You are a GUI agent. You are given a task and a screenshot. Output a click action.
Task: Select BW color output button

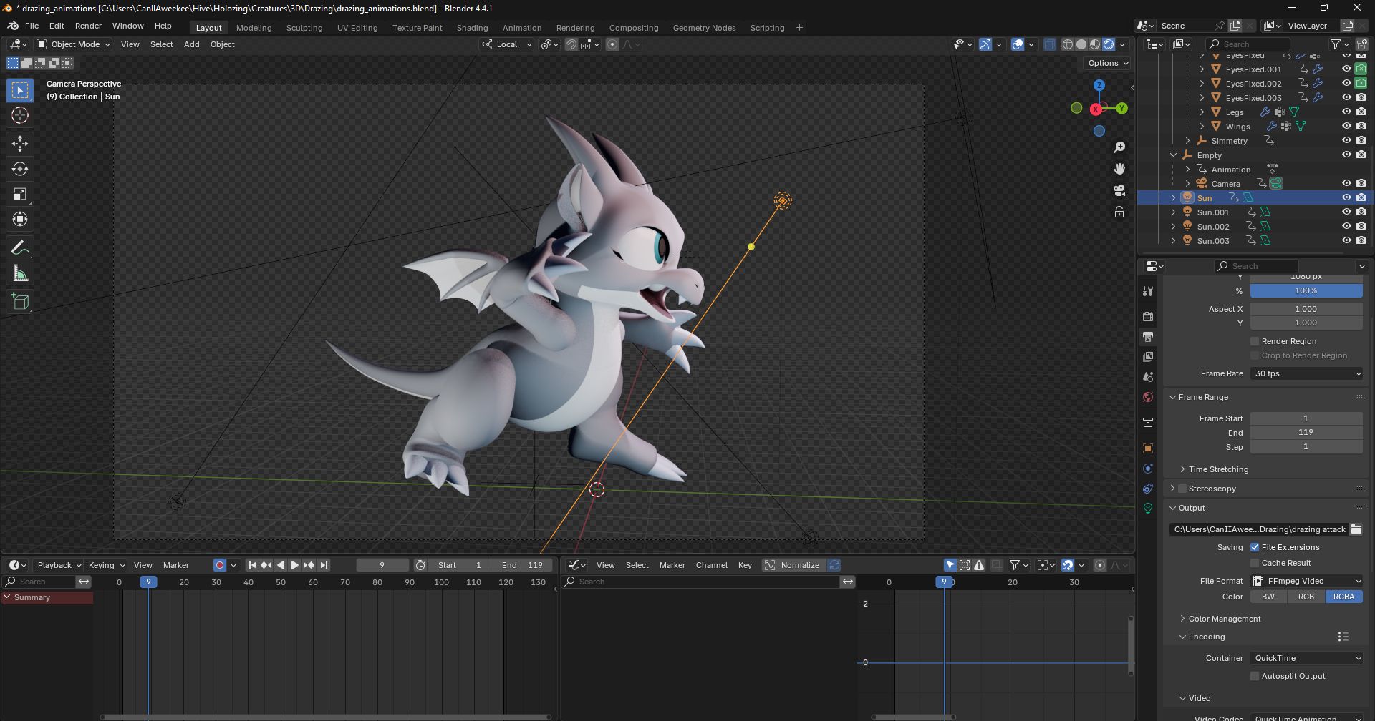tap(1268, 597)
